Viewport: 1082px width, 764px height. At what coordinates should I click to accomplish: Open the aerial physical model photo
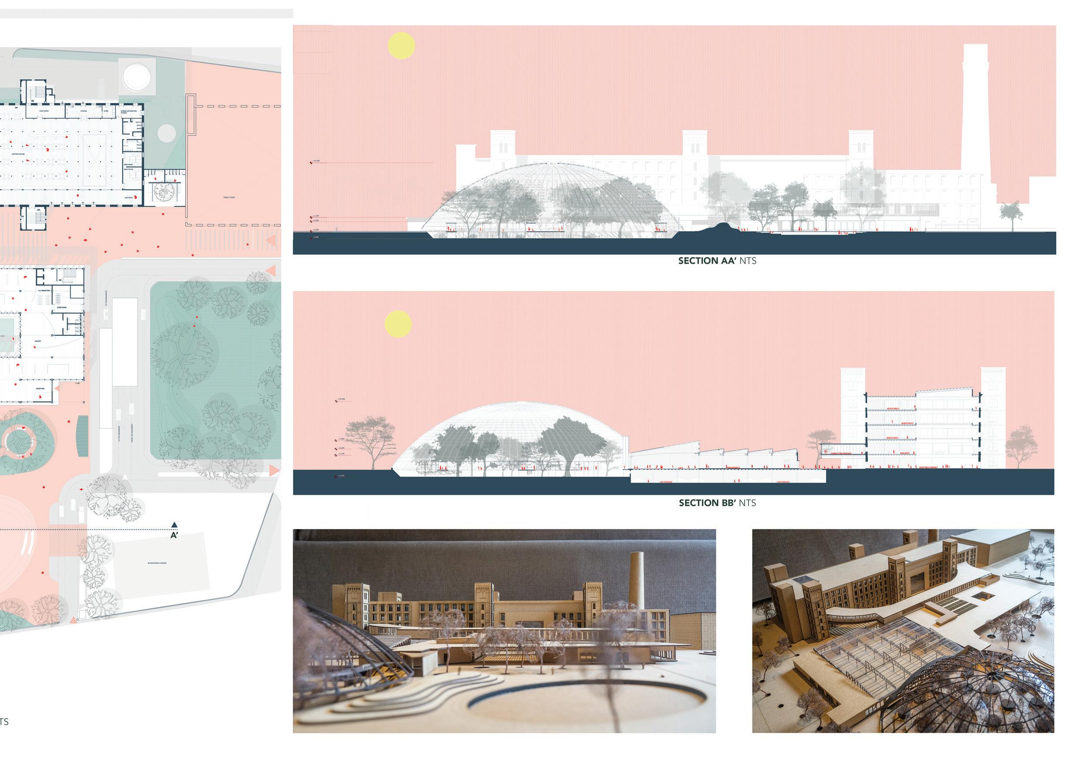(902, 631)
